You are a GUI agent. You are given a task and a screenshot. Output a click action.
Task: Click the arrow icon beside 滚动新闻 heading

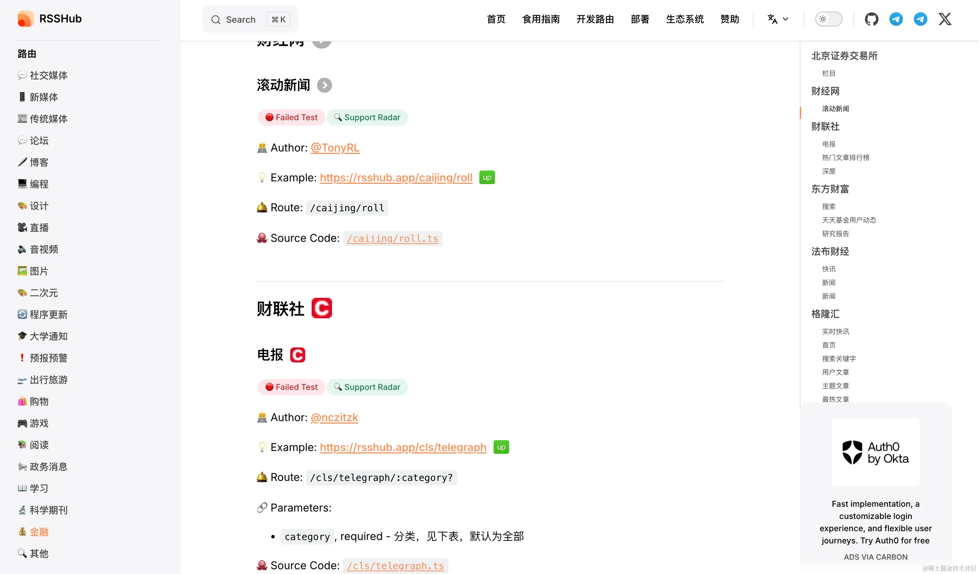[x=325, y=86]
